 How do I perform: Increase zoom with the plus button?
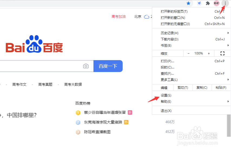click(x=209, y=53)
